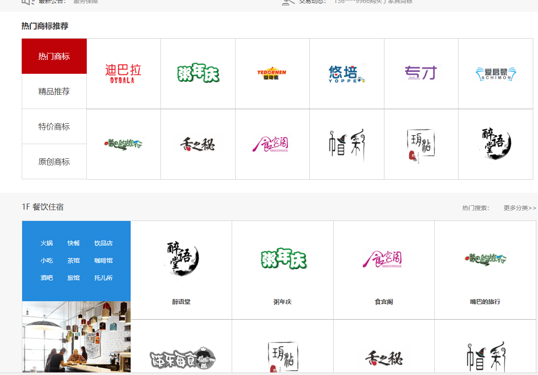Open 帽彩 logo in hot trademarks grid
538x375 pixels.
coord(347,145)
